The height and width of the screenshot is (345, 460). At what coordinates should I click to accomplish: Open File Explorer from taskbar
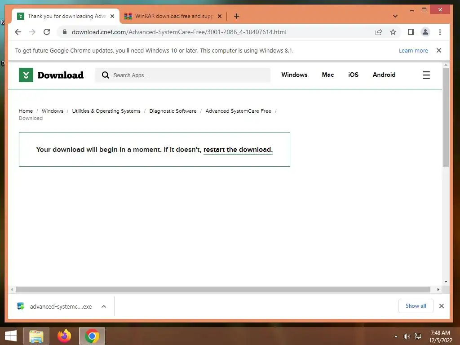(36, 336)
